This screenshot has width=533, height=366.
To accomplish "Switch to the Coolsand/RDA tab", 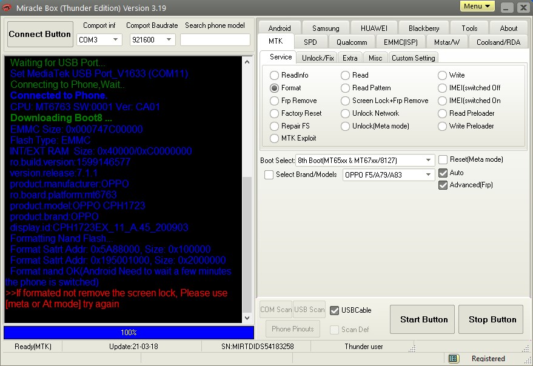I will point(498,42).
